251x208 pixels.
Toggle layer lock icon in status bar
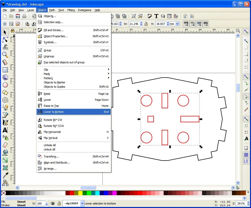59,203
